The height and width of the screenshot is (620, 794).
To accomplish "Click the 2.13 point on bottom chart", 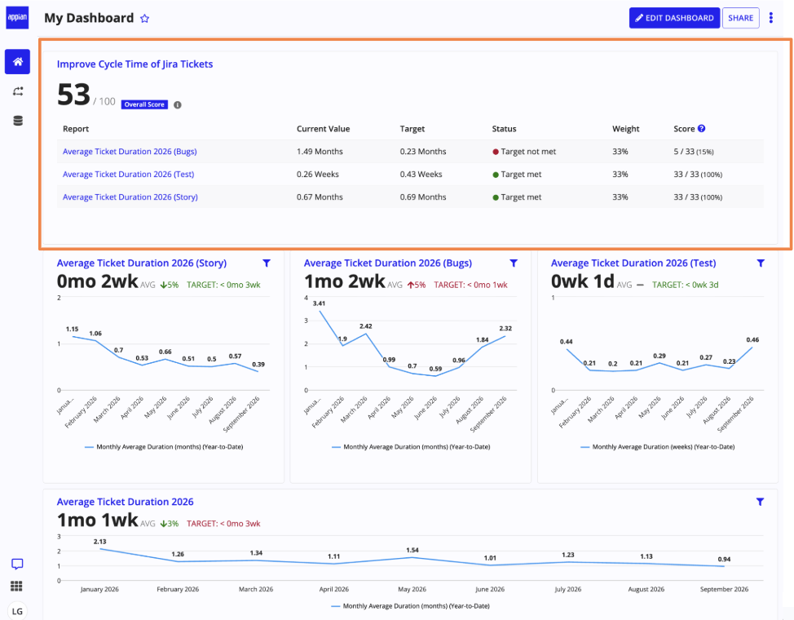I will click(99, 548).
